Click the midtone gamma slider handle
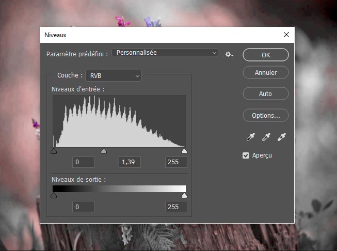The image size is (337, 251). (x=104, y=151)
